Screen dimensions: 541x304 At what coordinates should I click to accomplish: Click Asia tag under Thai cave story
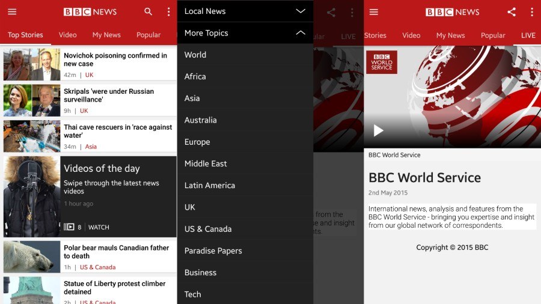[x=91, y=147]
